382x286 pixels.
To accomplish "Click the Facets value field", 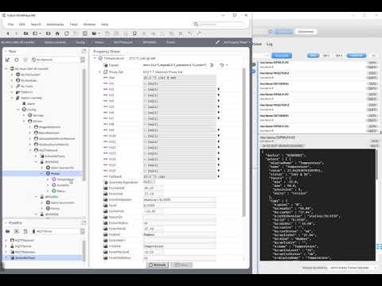I will click(175, 65).
